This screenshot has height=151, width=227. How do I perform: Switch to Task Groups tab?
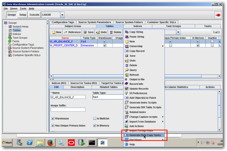(x=173, y=26)
